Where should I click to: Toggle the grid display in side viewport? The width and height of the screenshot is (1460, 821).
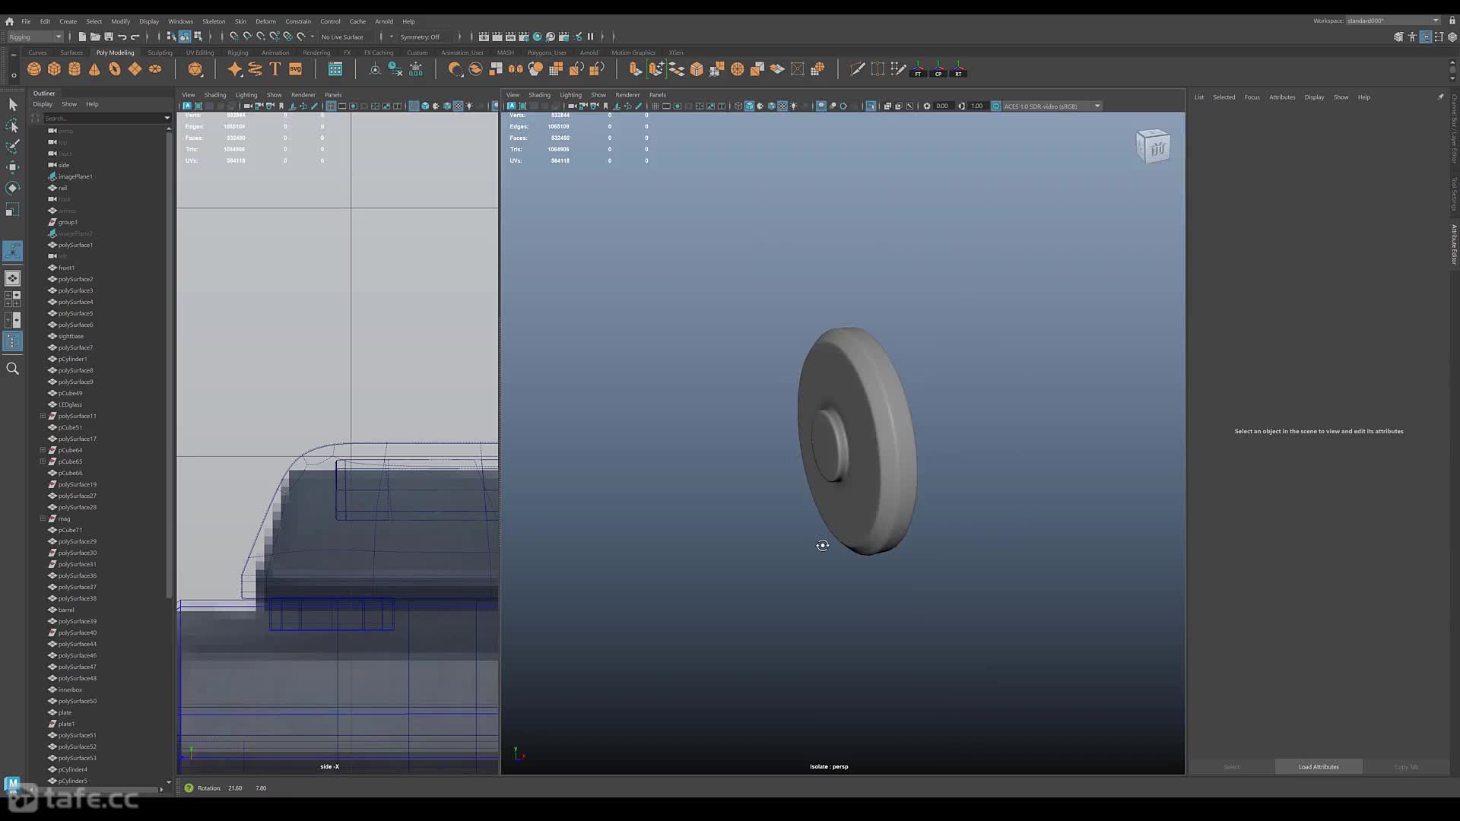pos(331,106)
